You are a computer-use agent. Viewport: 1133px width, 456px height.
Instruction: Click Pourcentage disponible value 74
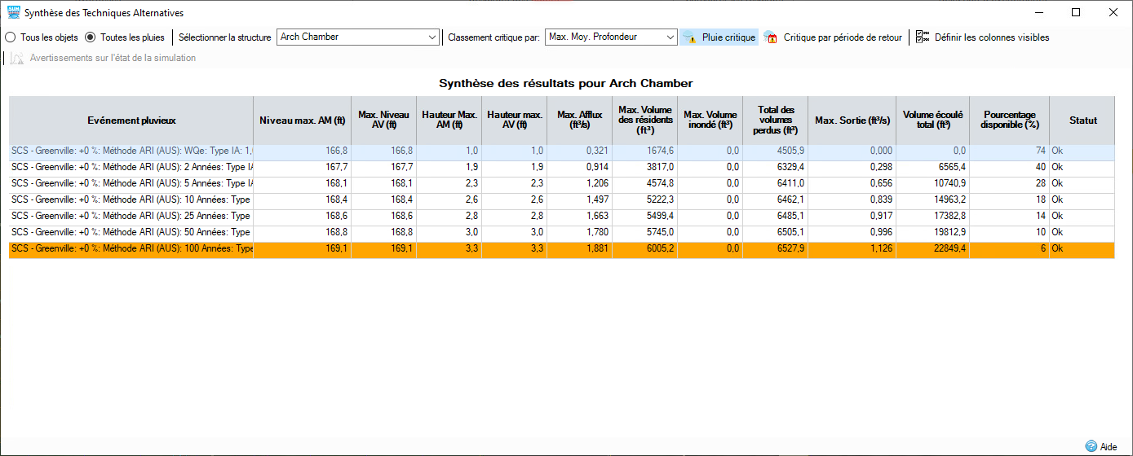click(x=1010, y=151)
